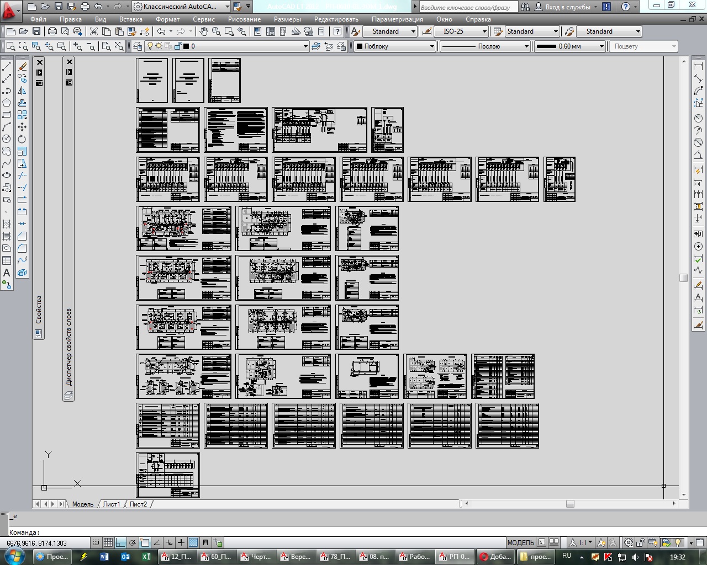Open the Файл menu
The width and height of the screenshot is (707, 565).
[x=38, y=19]
